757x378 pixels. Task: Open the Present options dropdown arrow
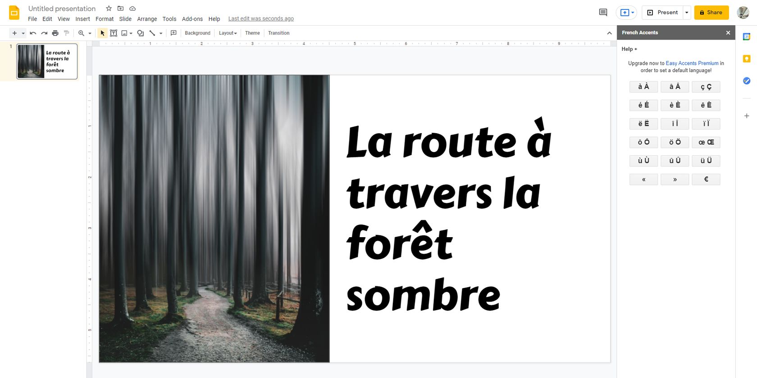687,13
